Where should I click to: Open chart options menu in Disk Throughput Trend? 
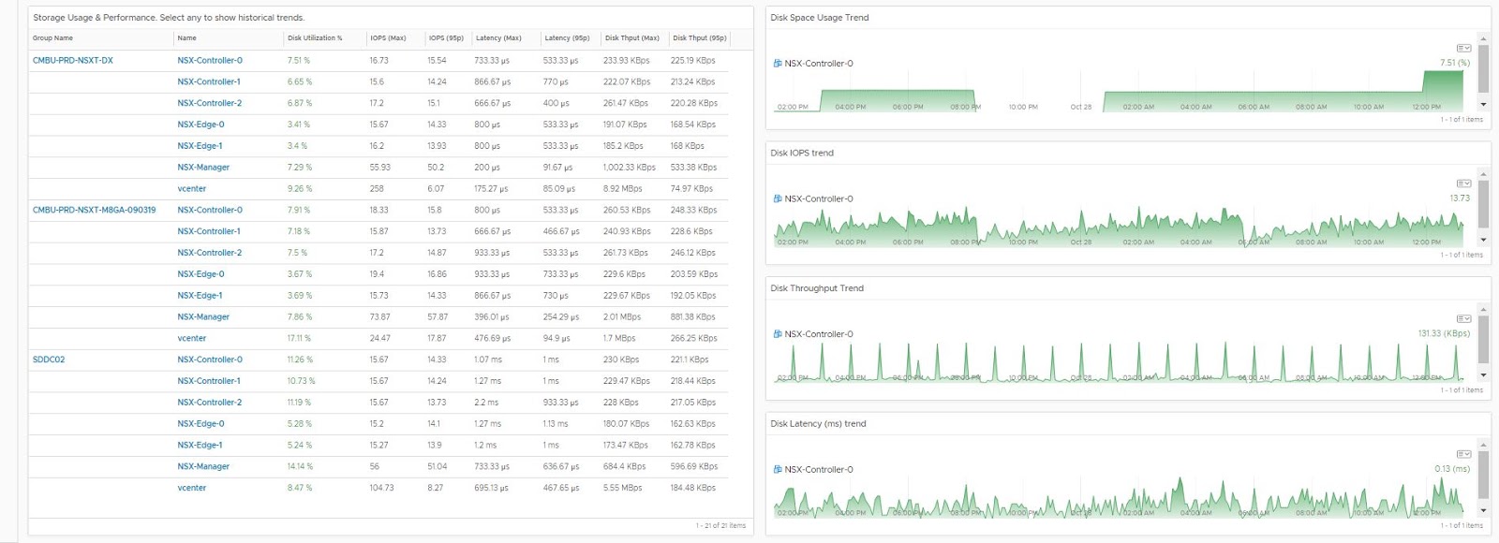click(x=1463, y=319)
